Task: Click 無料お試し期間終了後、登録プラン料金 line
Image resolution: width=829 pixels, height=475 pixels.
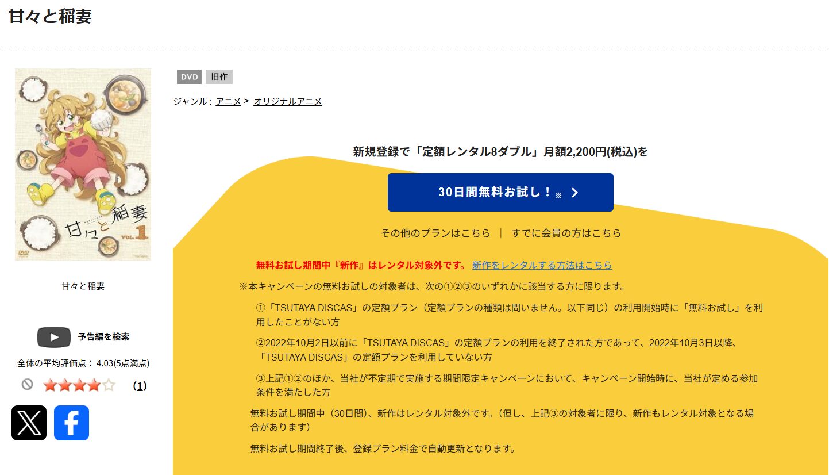Action: point(383,449)
